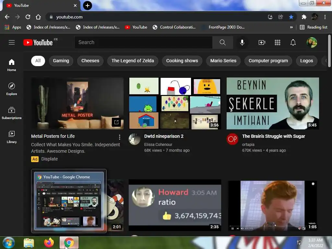Go to Home in sidebar
Image resolution: width=332 pixels, height=249 pixels.
(x=12, y=65)
